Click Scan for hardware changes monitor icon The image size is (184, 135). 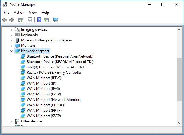coord(55,20)
